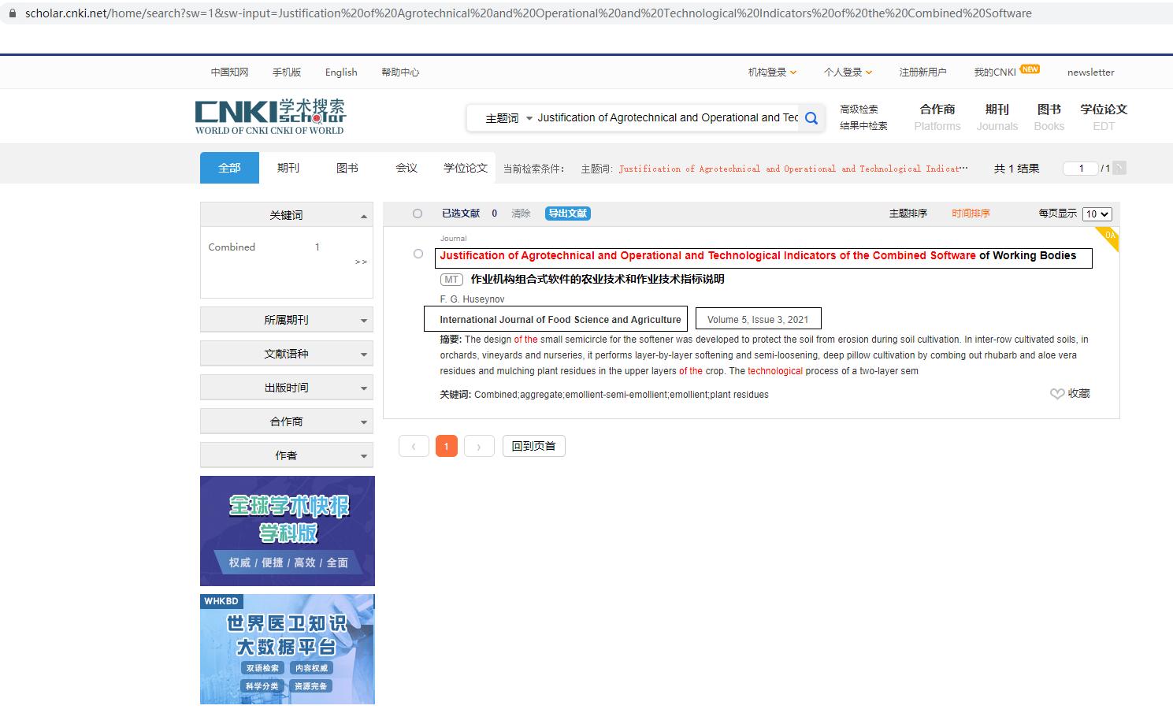This screenshot has width=1173, height=713.
Task: Open 全球学术快报 学科版 banner
Action: [288, 531]
